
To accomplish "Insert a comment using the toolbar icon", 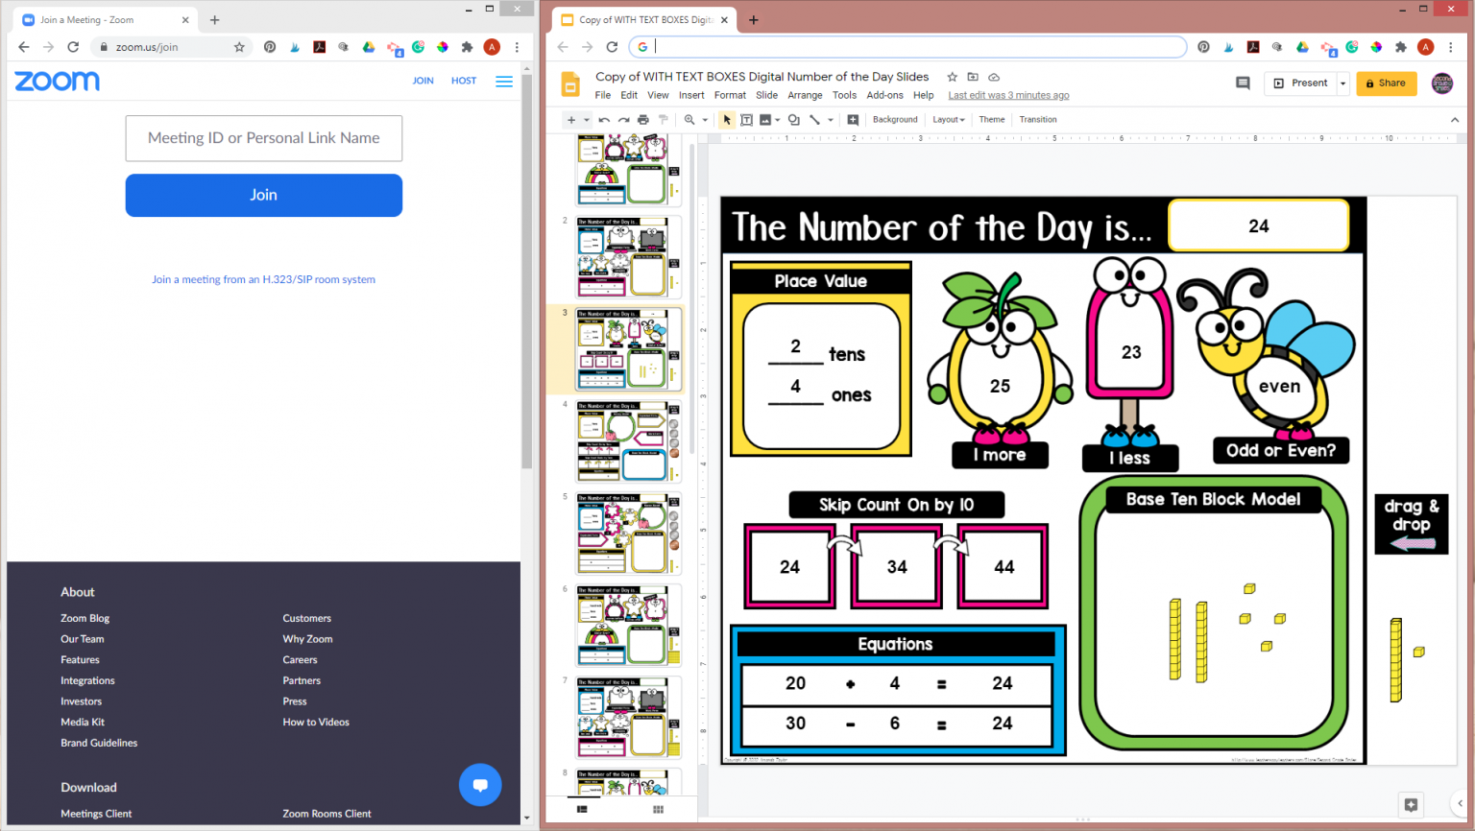I will 853,119.
